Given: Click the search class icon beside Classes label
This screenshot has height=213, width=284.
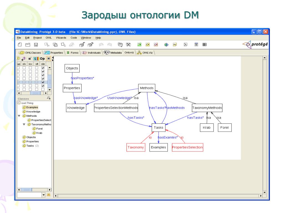Looking at the screenshot, I should [49, 98].
